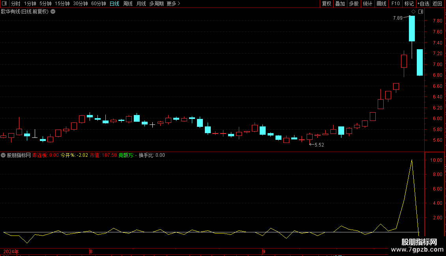Click the 10.00 indicator axis label
446x256 pixels.
pyautogui.click(x=436, y=160)
